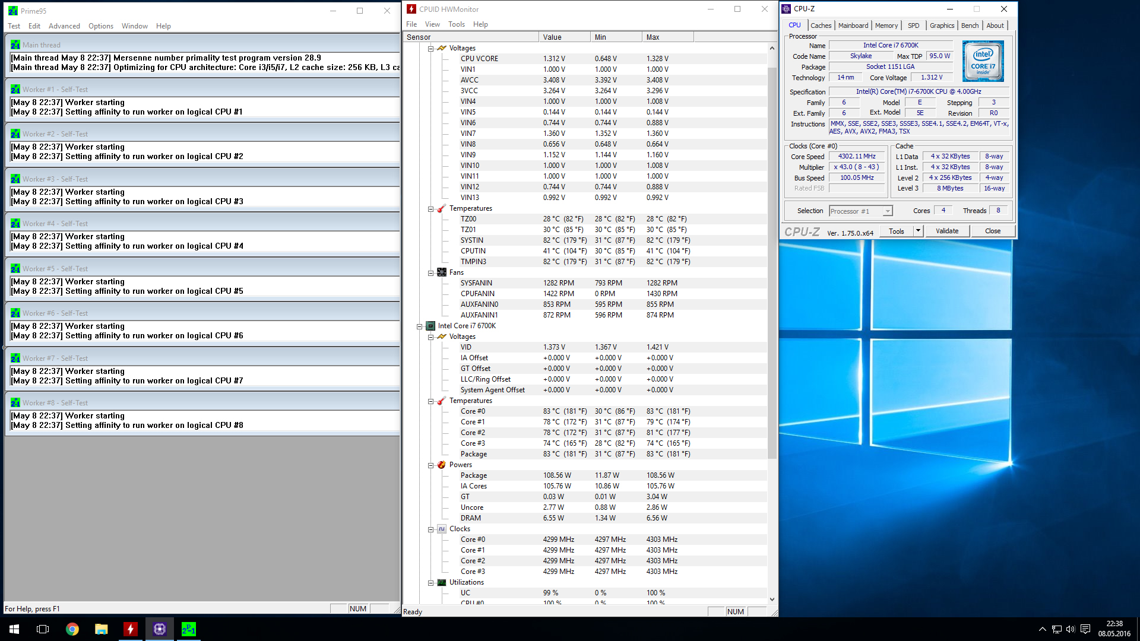The width and height of the screenshot is (1140, 641).
Task: Open the HWMonitor Tools menu
Action: [457, 24]
